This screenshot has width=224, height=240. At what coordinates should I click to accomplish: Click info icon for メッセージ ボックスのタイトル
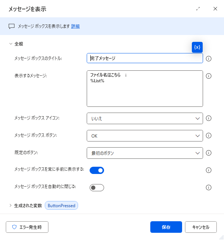208,58
